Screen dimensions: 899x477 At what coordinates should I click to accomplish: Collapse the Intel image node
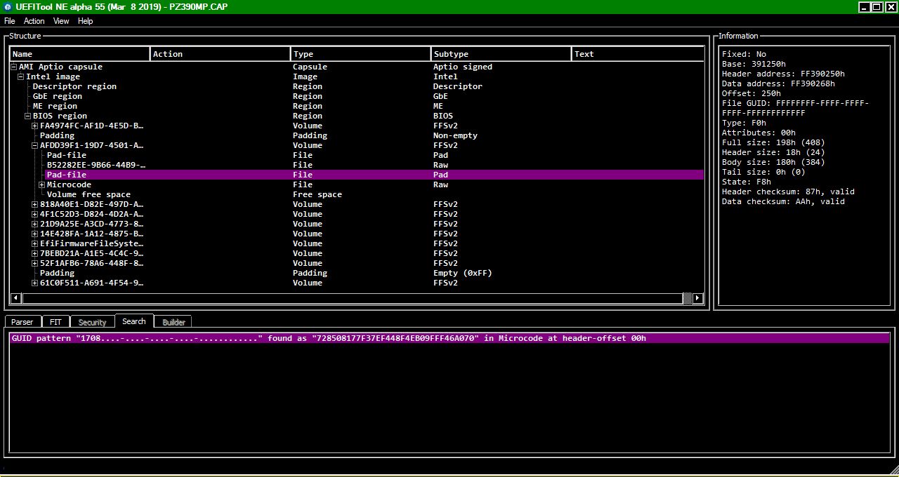[x=21, y=76]
